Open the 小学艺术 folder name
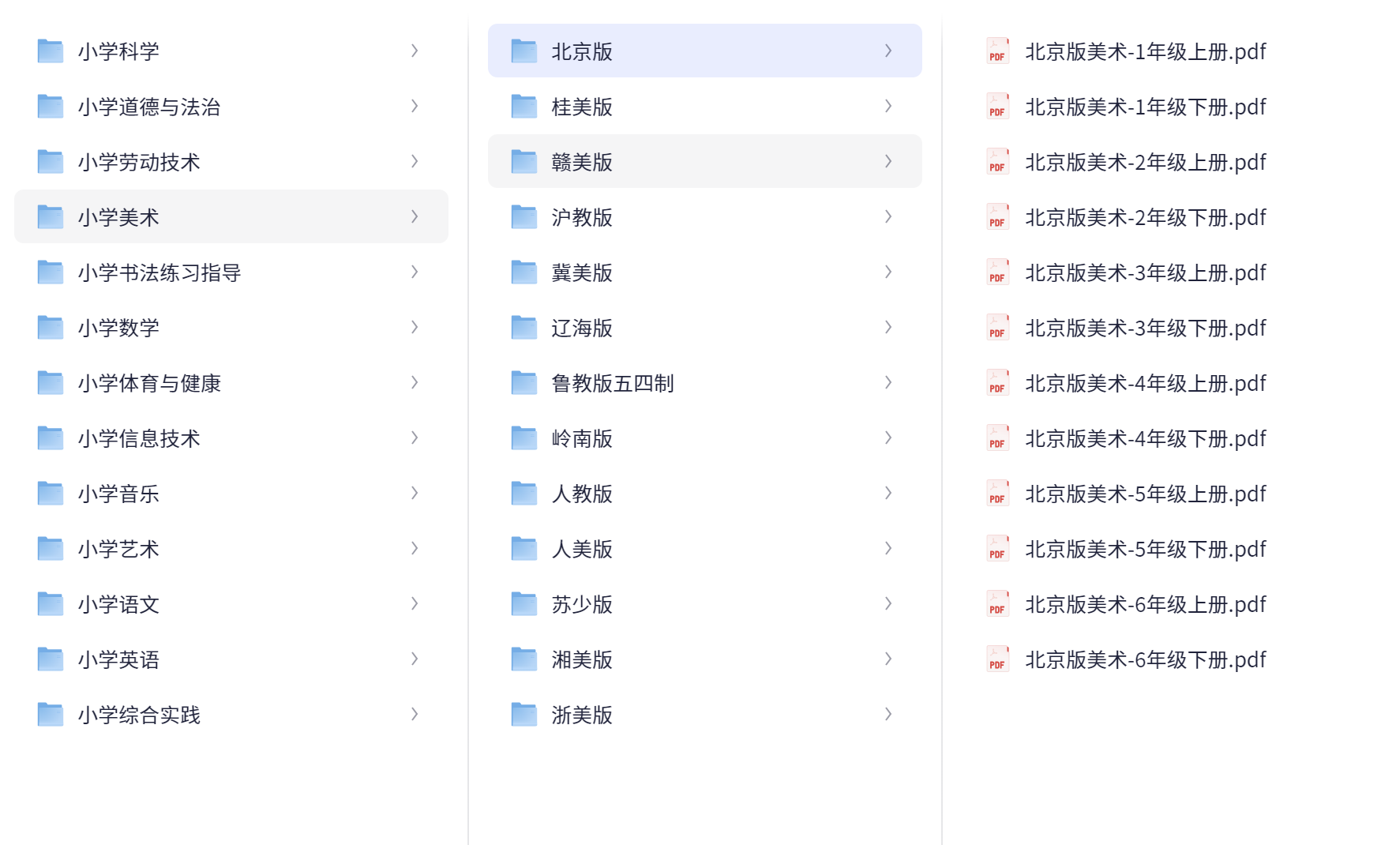Viewport: 1381px width, 845px height. click(x=118, y=549)
